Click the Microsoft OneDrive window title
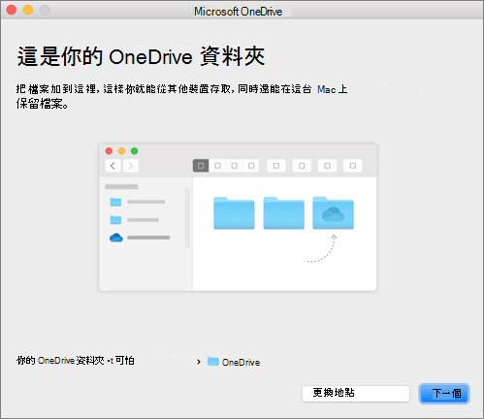This screenshot has height=419, width=484. (238, 12)
